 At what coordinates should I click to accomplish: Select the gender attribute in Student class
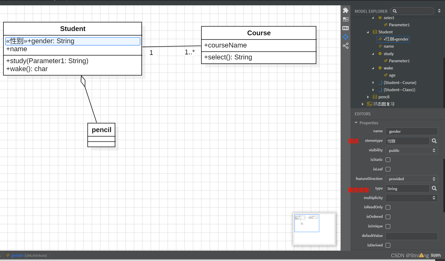tap(73, 41)
